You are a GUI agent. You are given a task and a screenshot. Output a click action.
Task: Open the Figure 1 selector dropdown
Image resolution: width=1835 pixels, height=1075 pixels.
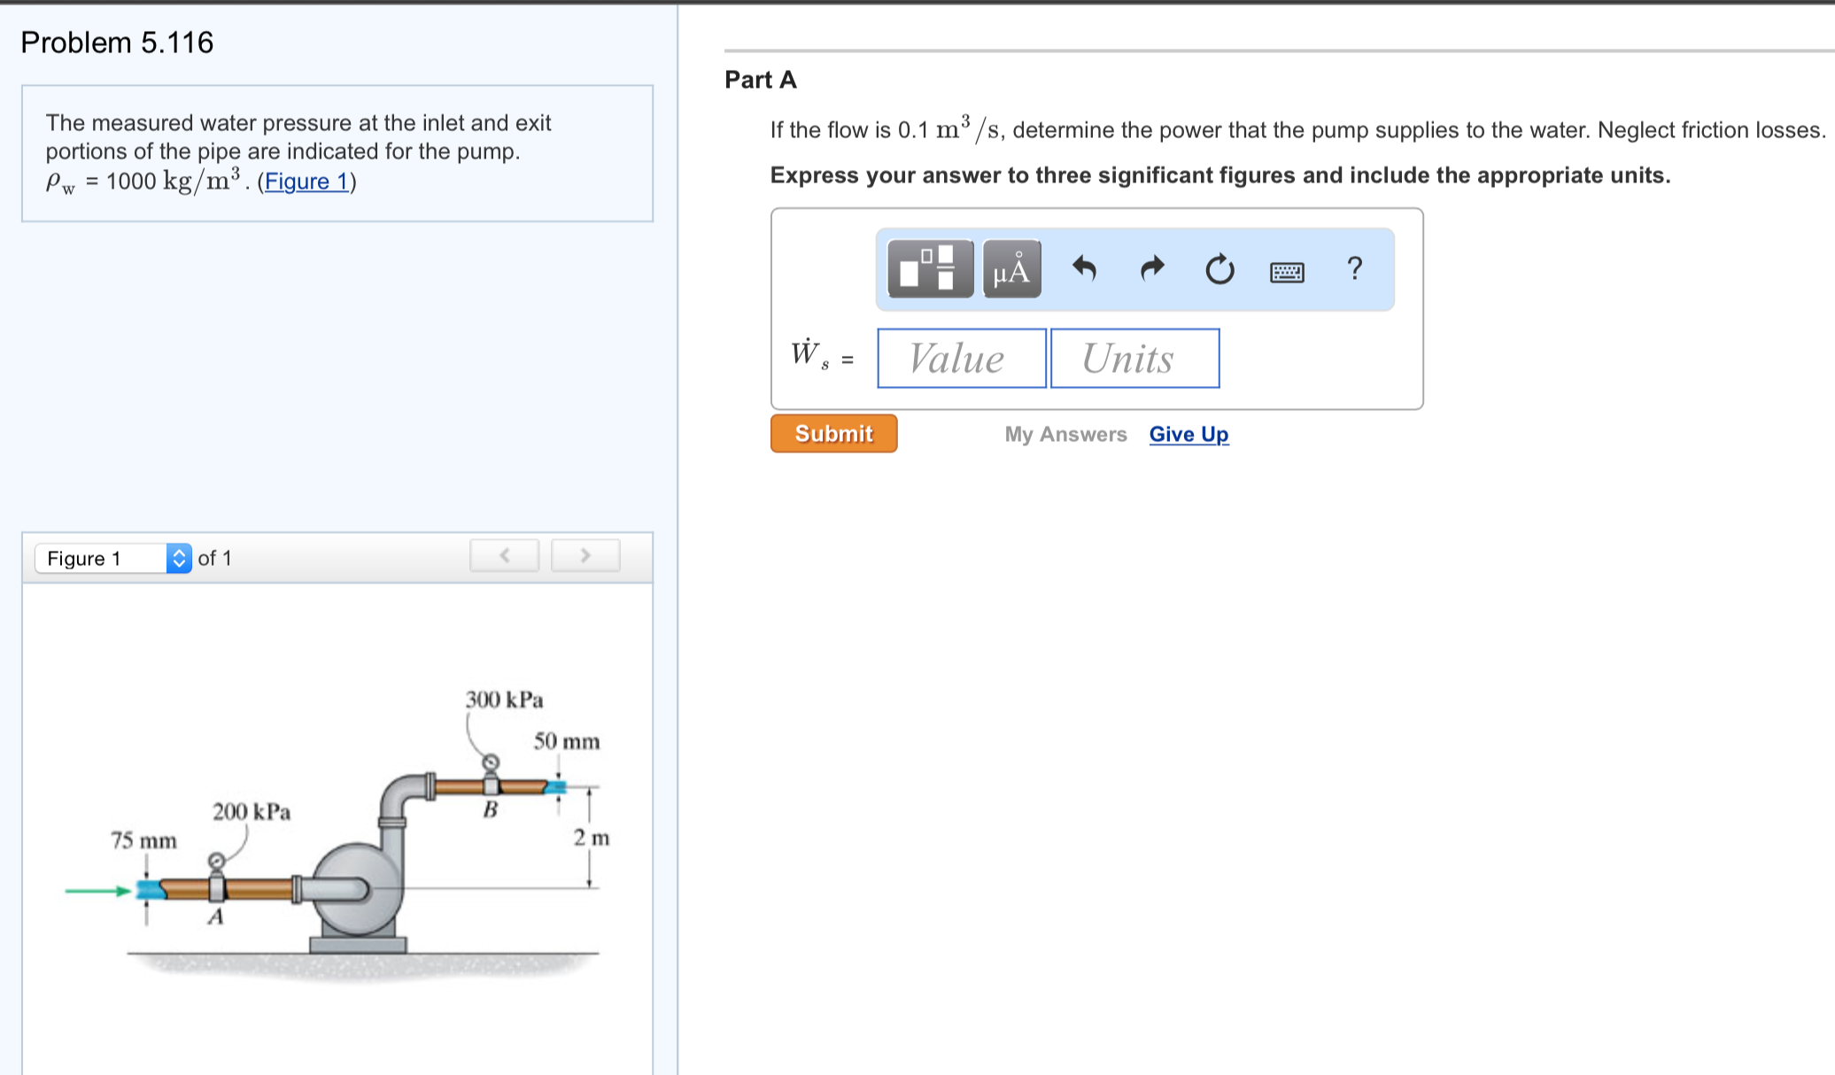click(113, 558)
